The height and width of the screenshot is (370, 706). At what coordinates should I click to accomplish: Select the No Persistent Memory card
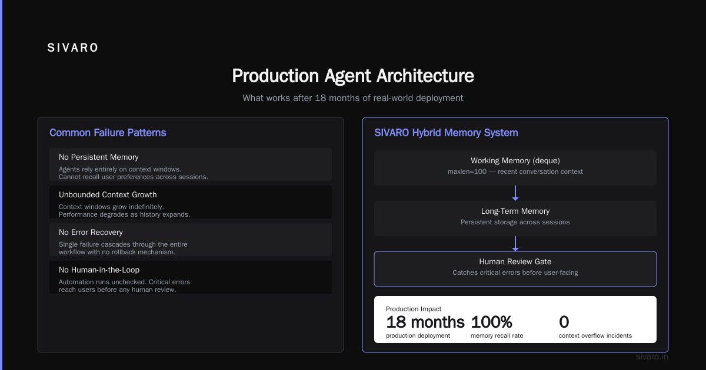tap(191, 164)
